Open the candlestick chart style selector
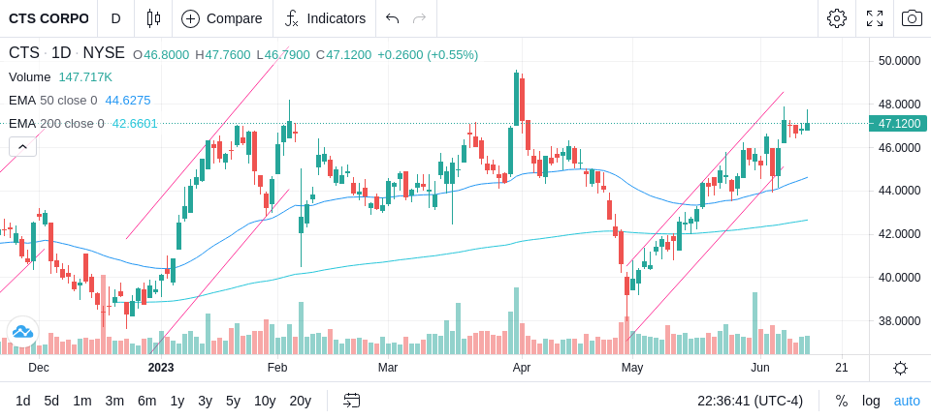 (x=153, y=18)
